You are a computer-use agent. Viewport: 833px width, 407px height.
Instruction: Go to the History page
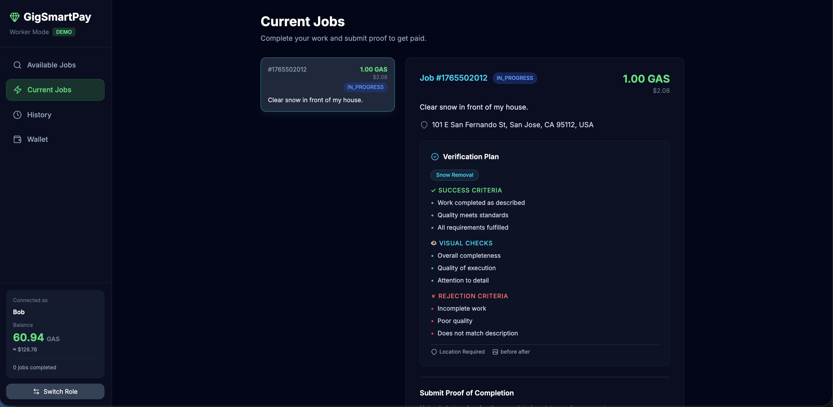pyautogui.click(x=39, y=115)
